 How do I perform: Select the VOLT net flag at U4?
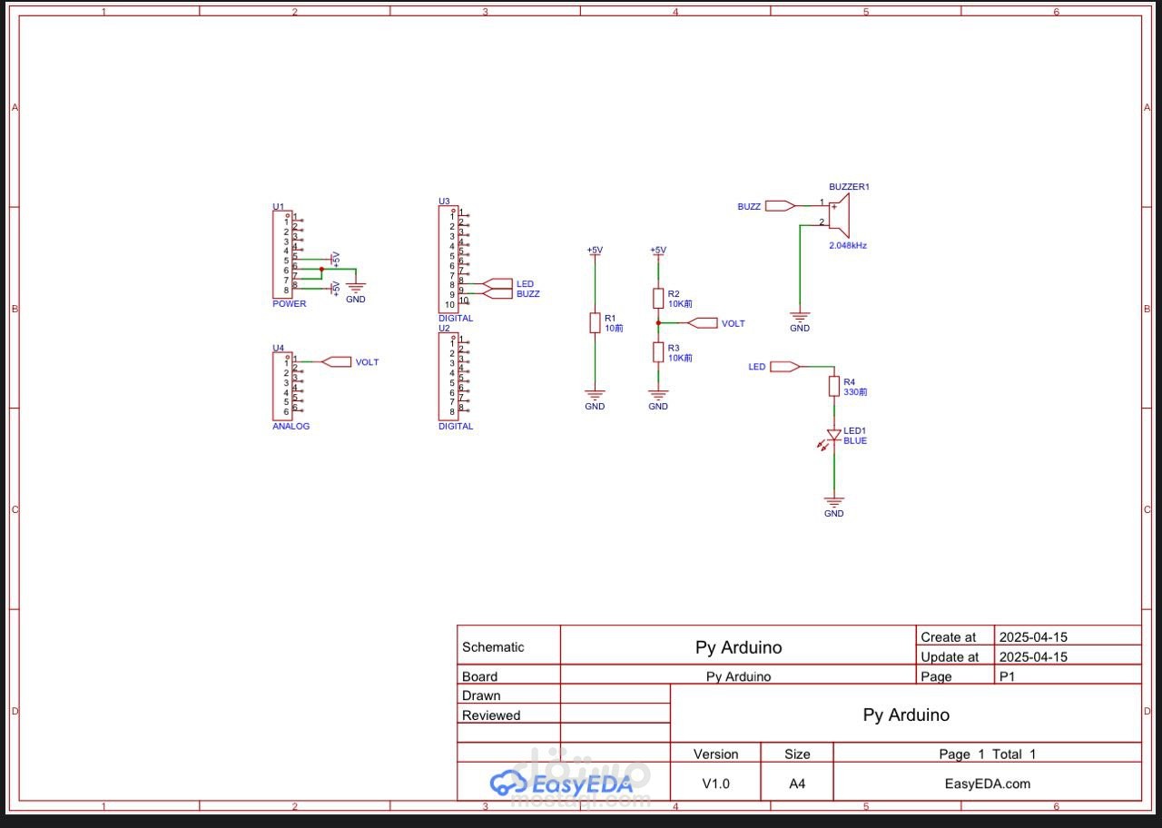pos(337,361)
